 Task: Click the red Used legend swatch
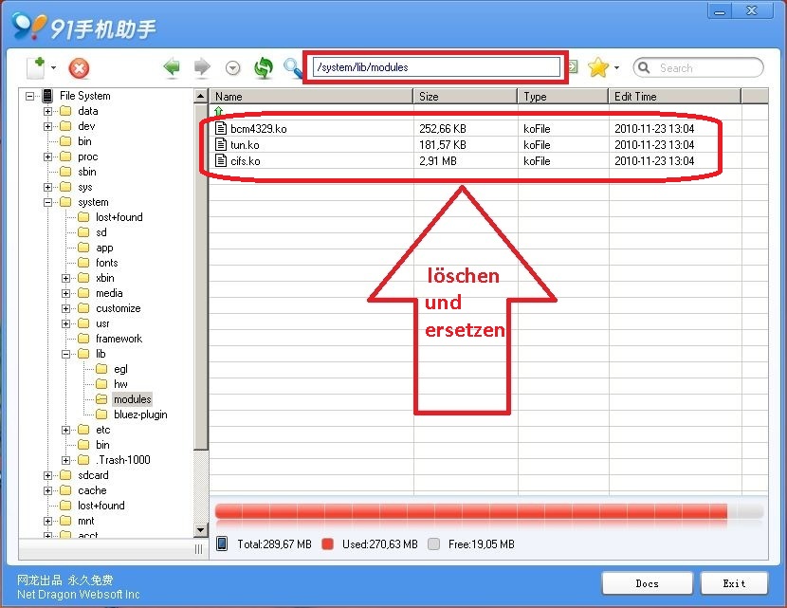tap(328, 544)
